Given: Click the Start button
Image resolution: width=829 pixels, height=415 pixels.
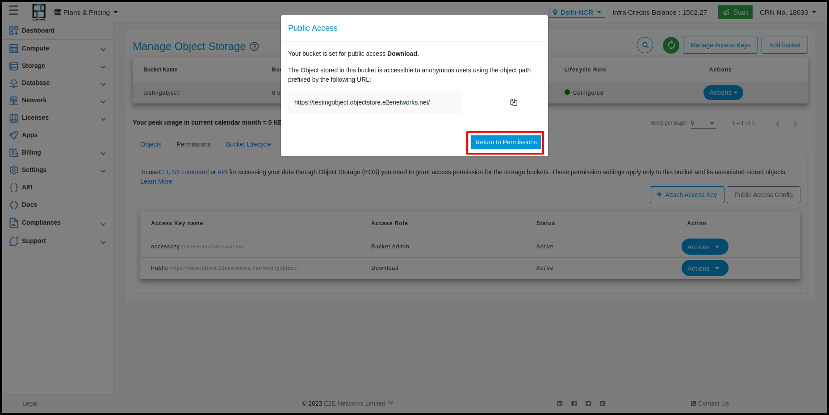Looking at the screenshot, I should [735, 13].
